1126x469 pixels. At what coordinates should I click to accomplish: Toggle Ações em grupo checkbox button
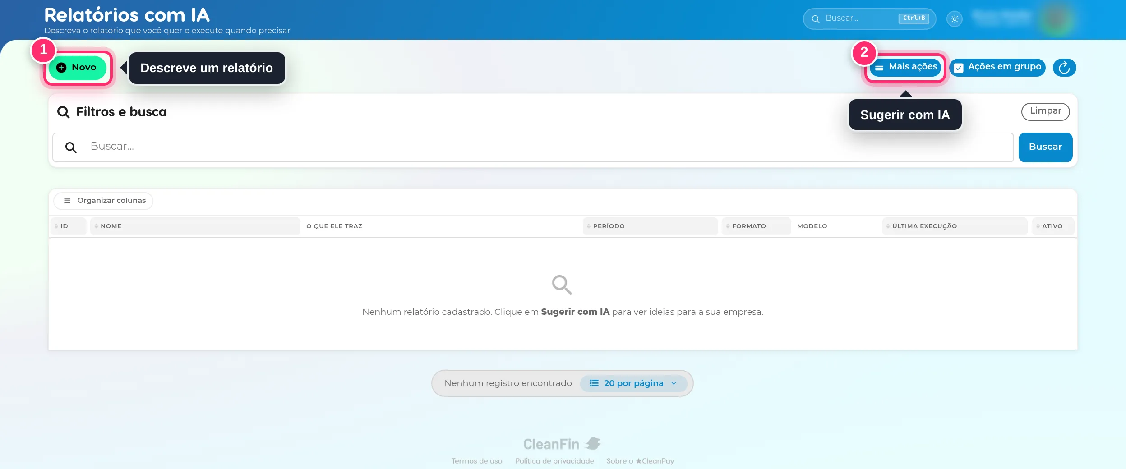tap(997, 67)
